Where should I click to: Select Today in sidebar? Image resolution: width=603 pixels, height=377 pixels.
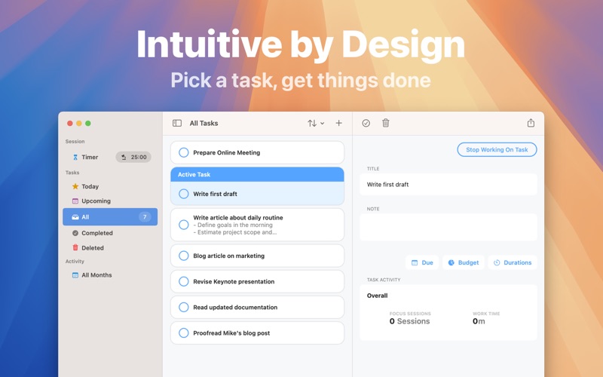click(90, 186)
